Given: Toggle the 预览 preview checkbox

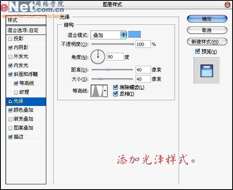Looking at the screenshot, I should coord(197,51).
